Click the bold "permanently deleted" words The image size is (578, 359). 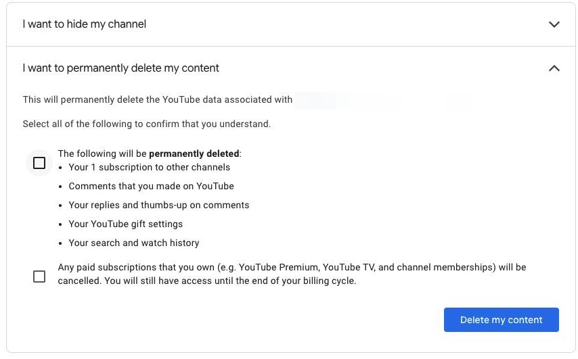(x=194, y=153)
